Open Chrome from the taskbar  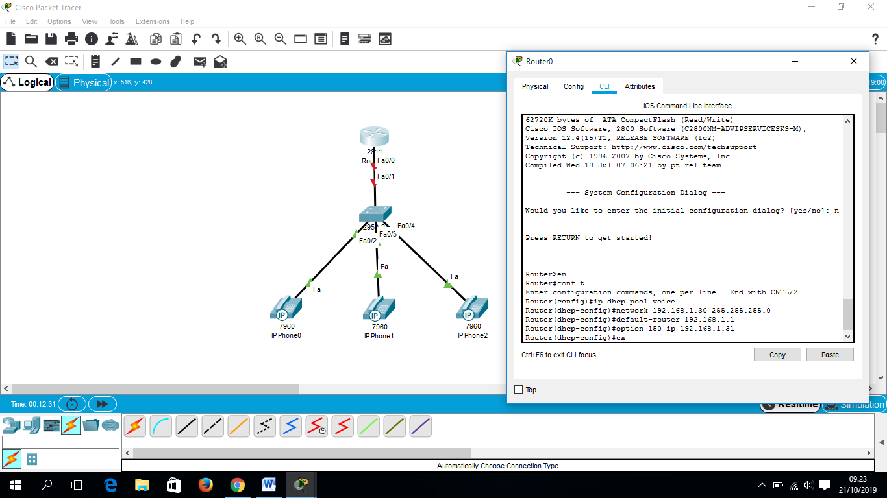(237, 484)
